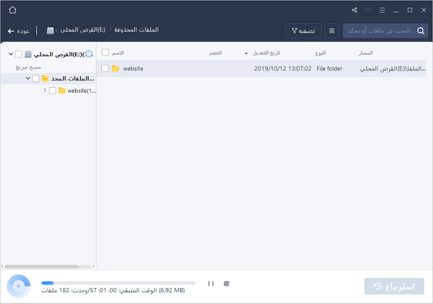Click the home icon in title bar
This screenshot has height=304, width=433.
click(12, 10)
